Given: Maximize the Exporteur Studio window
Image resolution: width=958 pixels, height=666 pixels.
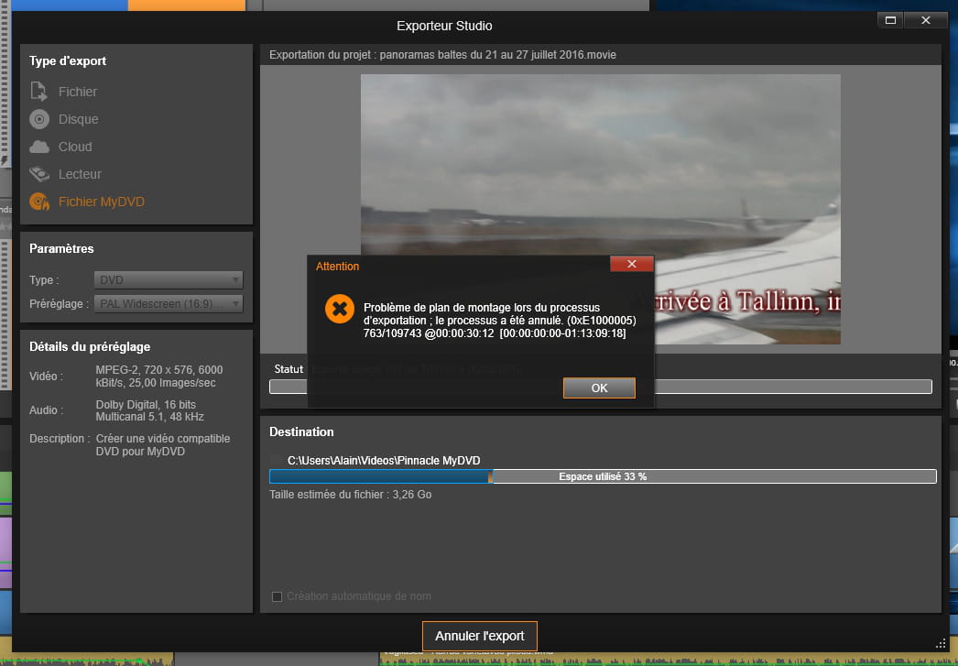Looking at the screenshot, I should 890,20.
